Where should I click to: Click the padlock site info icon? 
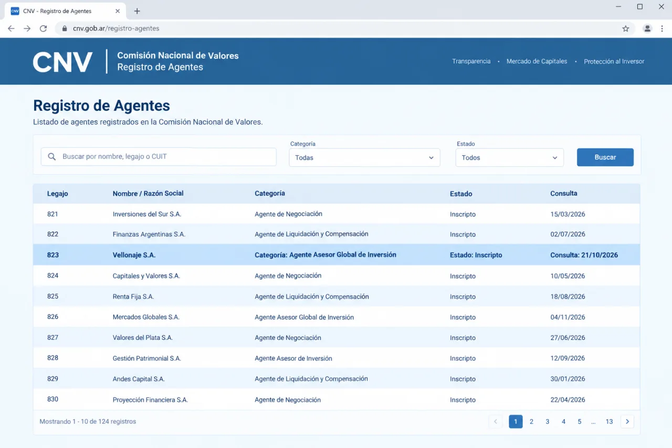coord(65,28)
